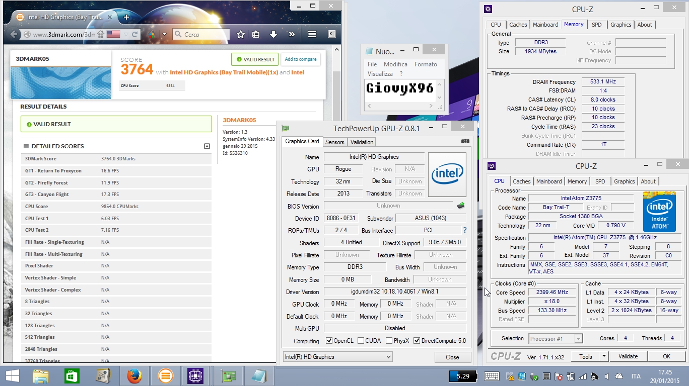Click the Close button in GPU-Z
Image resolution: width=689 pixels, height=386 pixels.
pos(452,357)
